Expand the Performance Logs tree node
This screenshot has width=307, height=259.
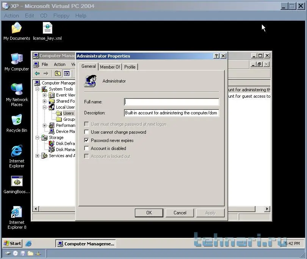[45, 126]
